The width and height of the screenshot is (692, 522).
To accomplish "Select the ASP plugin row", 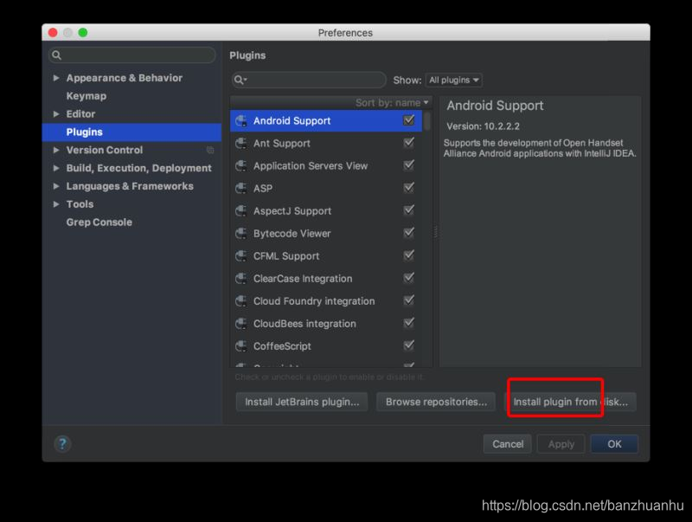I will coord(326,188).
